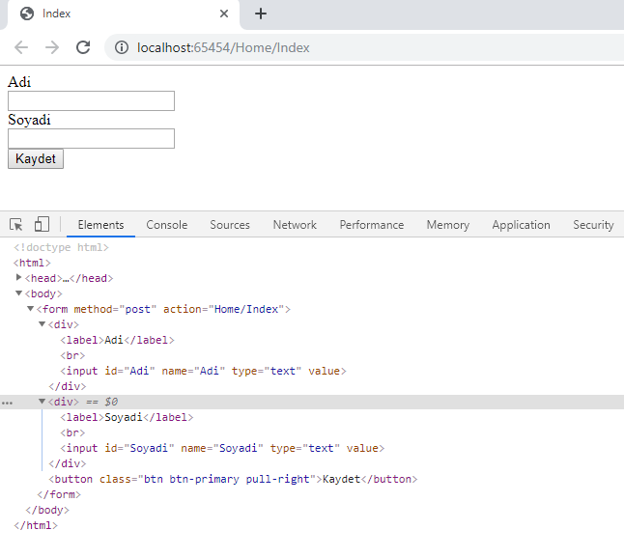Image resolution: width=624 pixels, height=558 pixels.
Task: Select the input id="Soyadi" element line
Action: click(x=222, y=448)
